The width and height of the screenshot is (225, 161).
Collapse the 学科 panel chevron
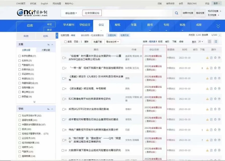coord(52,109)
